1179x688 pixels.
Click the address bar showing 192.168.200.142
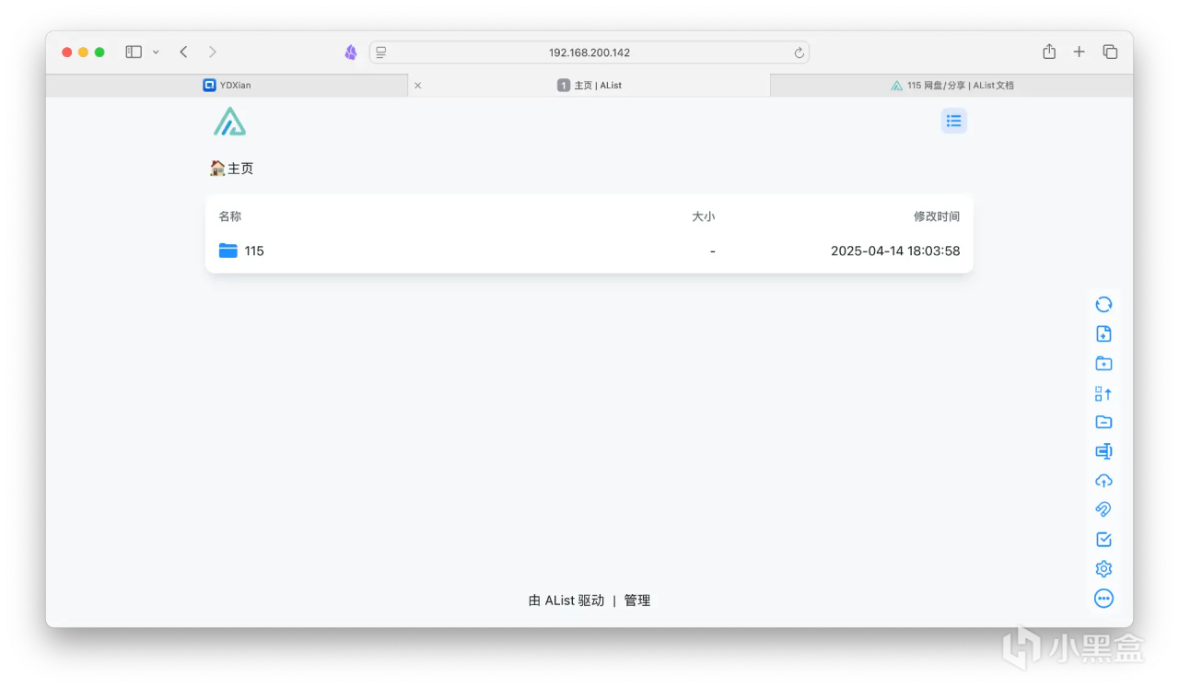[x=589, y=52]
